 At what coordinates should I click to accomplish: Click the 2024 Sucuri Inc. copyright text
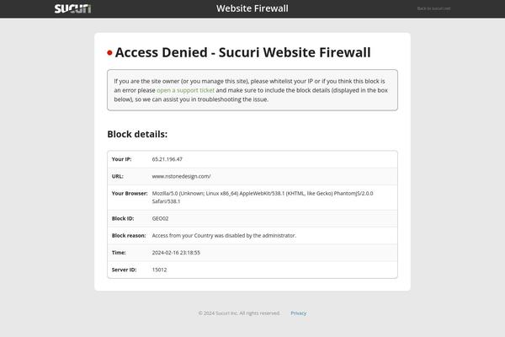pyautogui.click(x=239, y=313)
